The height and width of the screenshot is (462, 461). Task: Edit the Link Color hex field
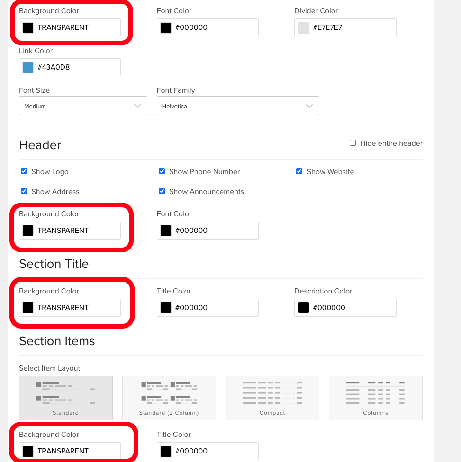[x=70, y=67]
